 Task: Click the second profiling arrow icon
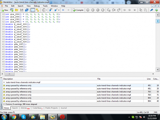coord(130,10)
